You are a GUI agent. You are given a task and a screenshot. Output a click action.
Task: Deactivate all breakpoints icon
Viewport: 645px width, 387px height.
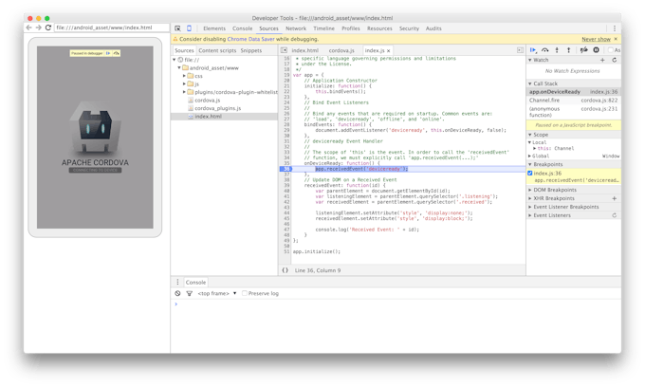(x=583, y=50)
